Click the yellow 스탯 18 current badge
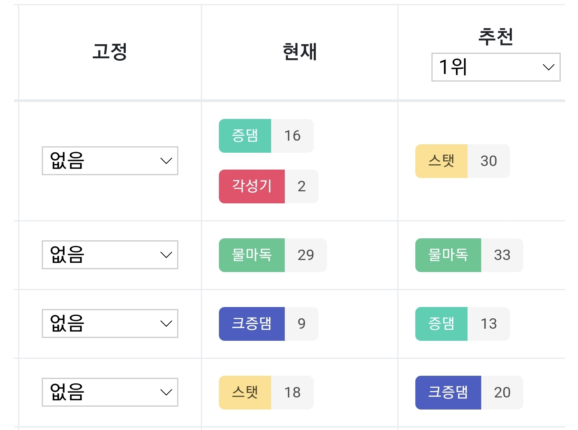The width and height of the screenshot is (578, 430). click(x=266, y=393)
